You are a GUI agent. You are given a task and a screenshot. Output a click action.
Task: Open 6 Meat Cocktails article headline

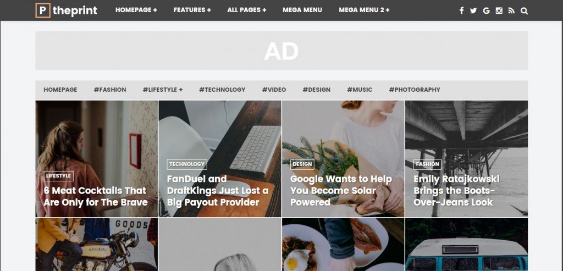(96, 196)
